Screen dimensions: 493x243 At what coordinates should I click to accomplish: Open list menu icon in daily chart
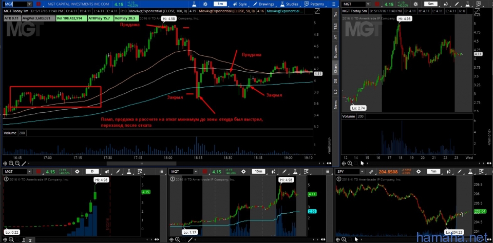coord(161,172)
